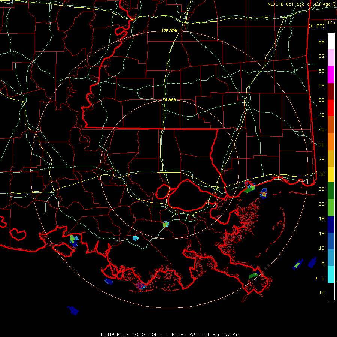
Task: Click the legend value '62'
Action: [322, 56]
